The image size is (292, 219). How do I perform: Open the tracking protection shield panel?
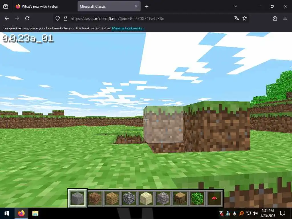click(x=58, y=18)
